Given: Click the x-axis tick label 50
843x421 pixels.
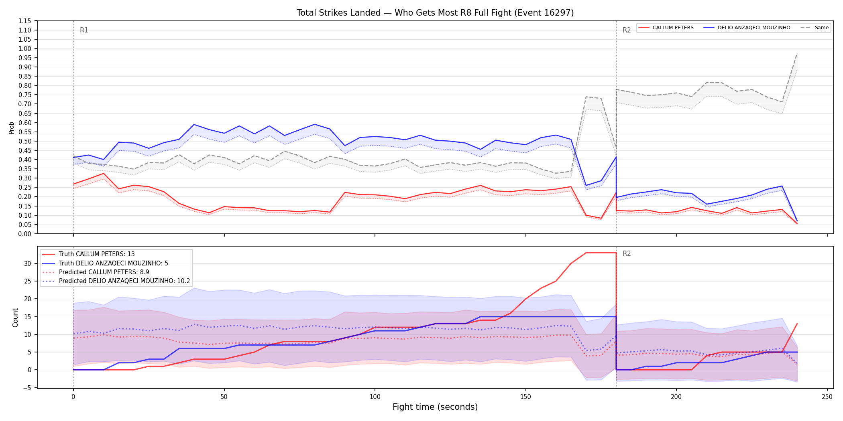Looking at the screenshot, I should coord(224,397).
